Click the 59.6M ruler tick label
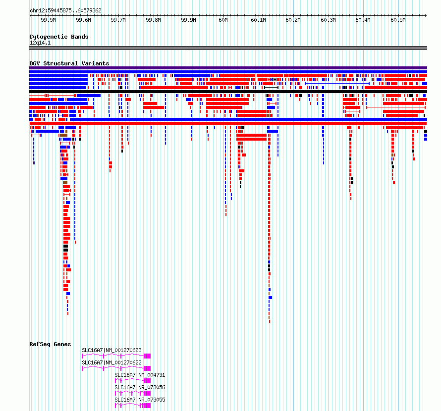 coord(84,20)
